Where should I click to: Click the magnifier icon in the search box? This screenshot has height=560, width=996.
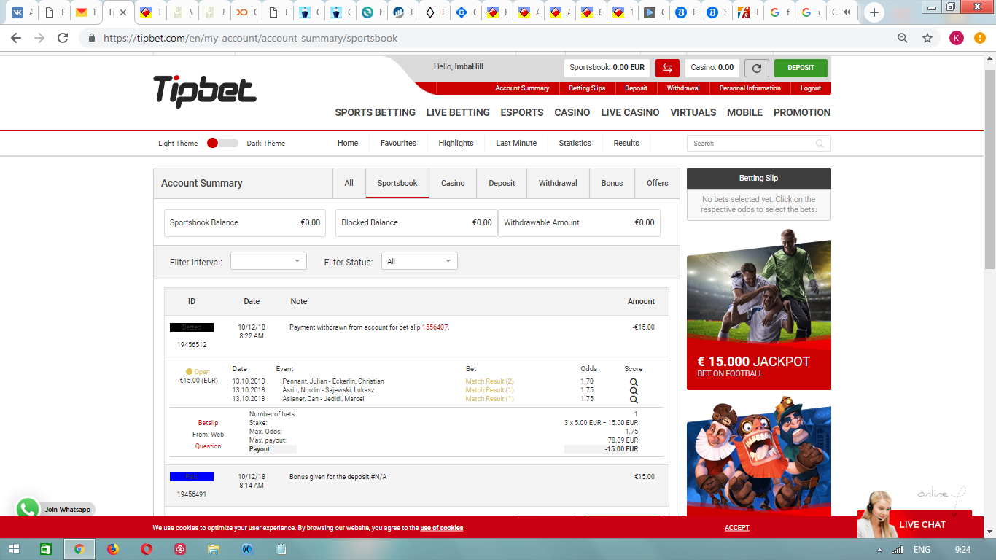click(x=820, y=144)
